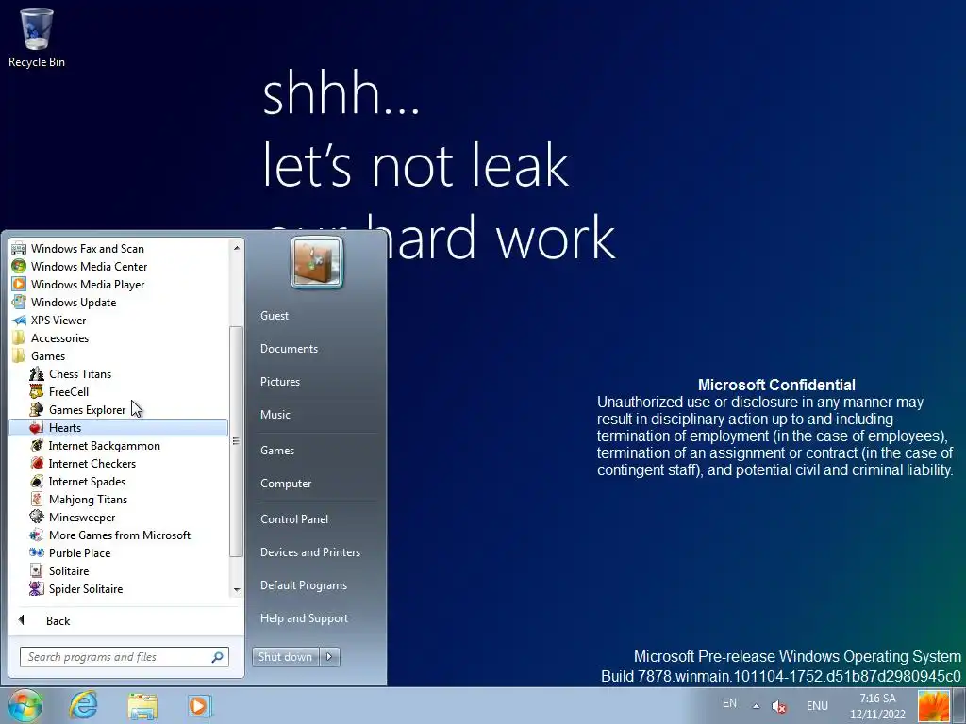
Task: Open Windows Media Player from taskbar
Action: tap(200, 705)
